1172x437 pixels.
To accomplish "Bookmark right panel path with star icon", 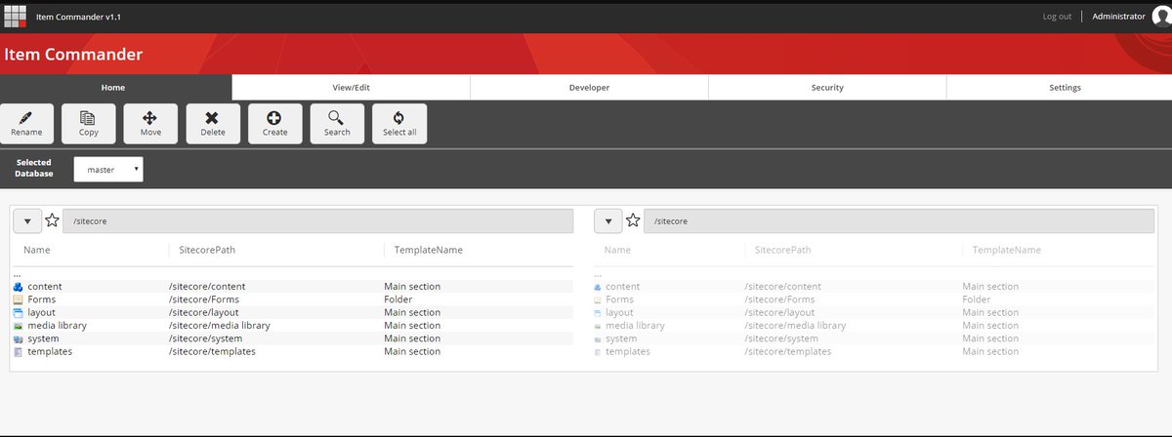I will click(x=633, y=221).
